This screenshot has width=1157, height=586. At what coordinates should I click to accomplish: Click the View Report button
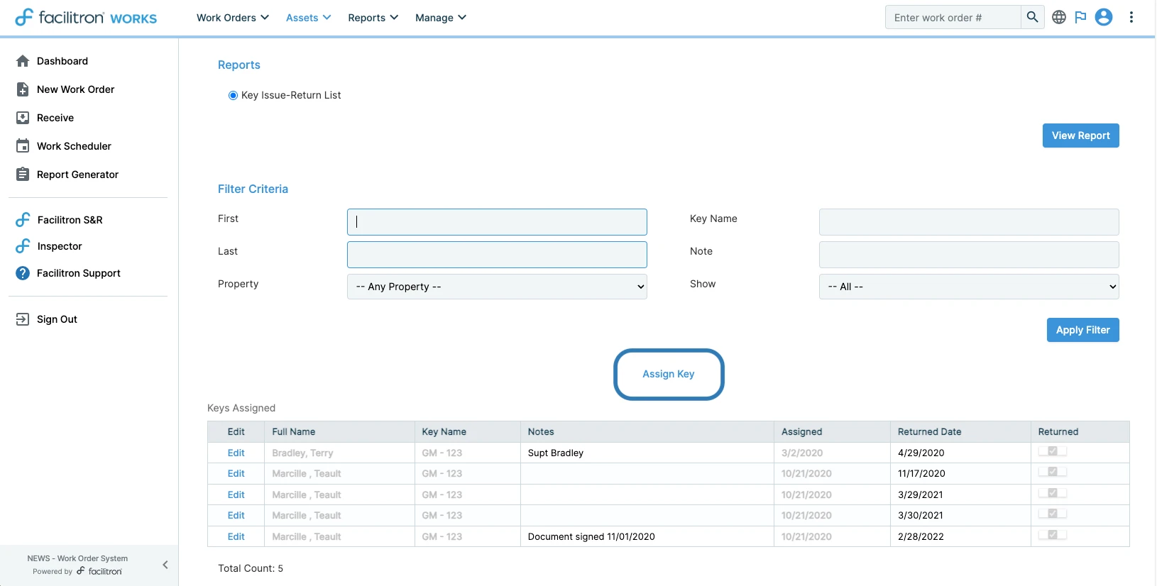pos(1080,136)
